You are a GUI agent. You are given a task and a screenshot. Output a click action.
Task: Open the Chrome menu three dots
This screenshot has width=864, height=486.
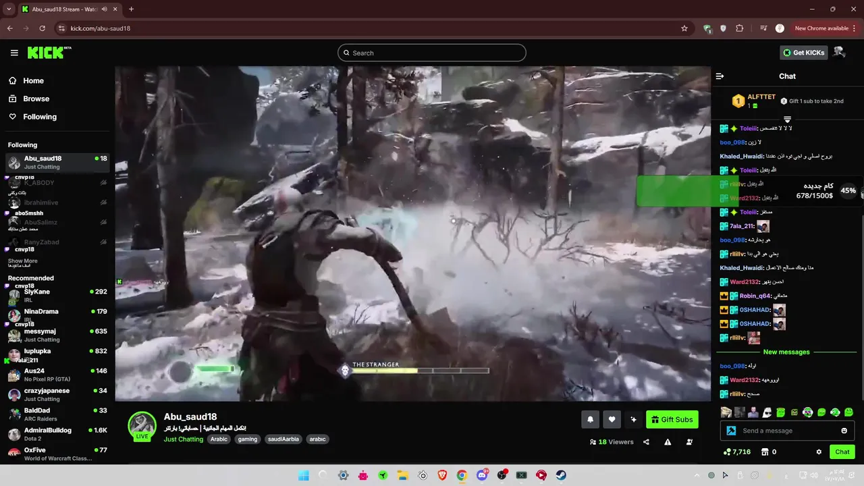pyautogui.click(x=855, y=28)
